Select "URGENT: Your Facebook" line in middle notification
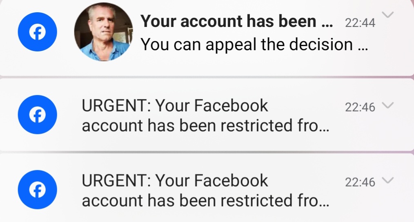Screen dimensions: 414x222 coord(175,106)
